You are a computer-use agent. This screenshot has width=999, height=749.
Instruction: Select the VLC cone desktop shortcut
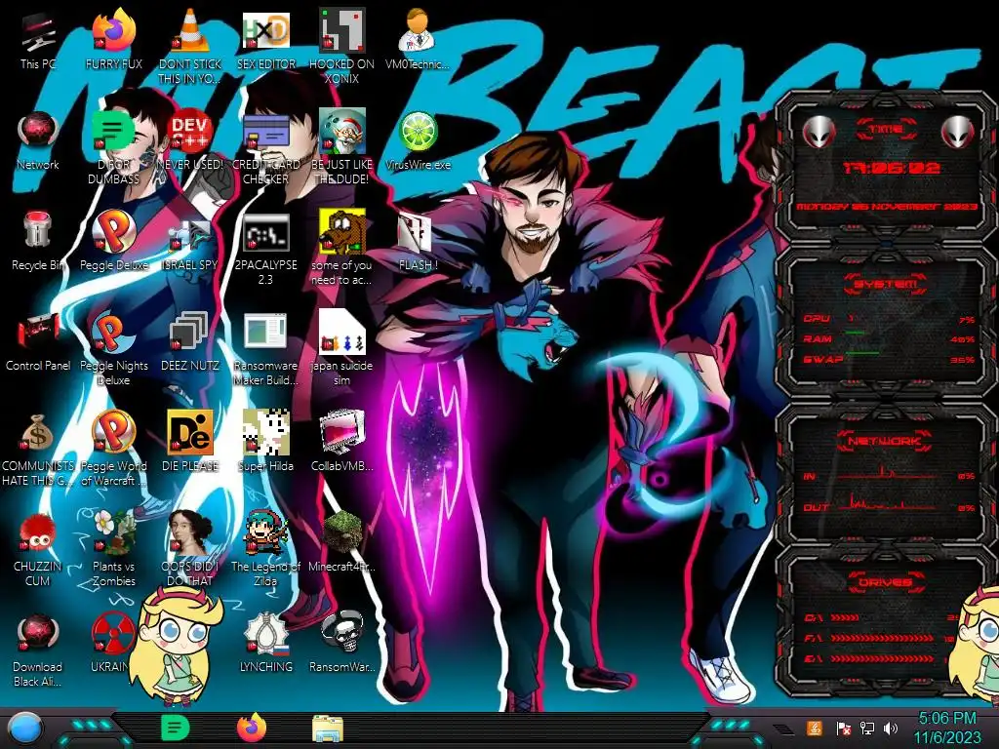[190, 30]
